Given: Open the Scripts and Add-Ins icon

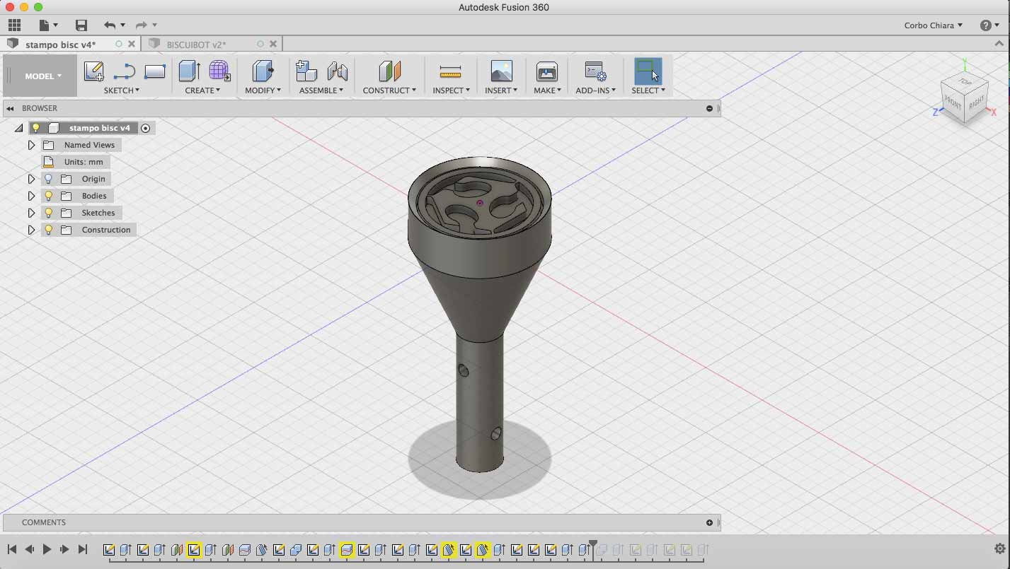Looking at the screenshot, I should click(595, 71).
